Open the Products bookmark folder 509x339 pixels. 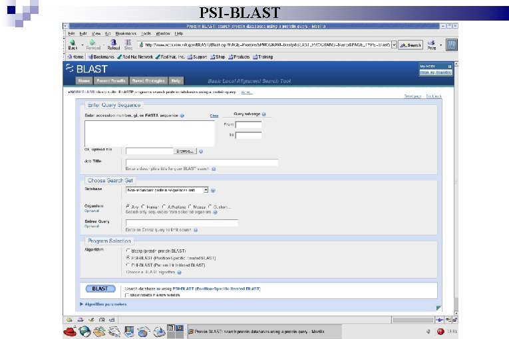pos(239,56)
